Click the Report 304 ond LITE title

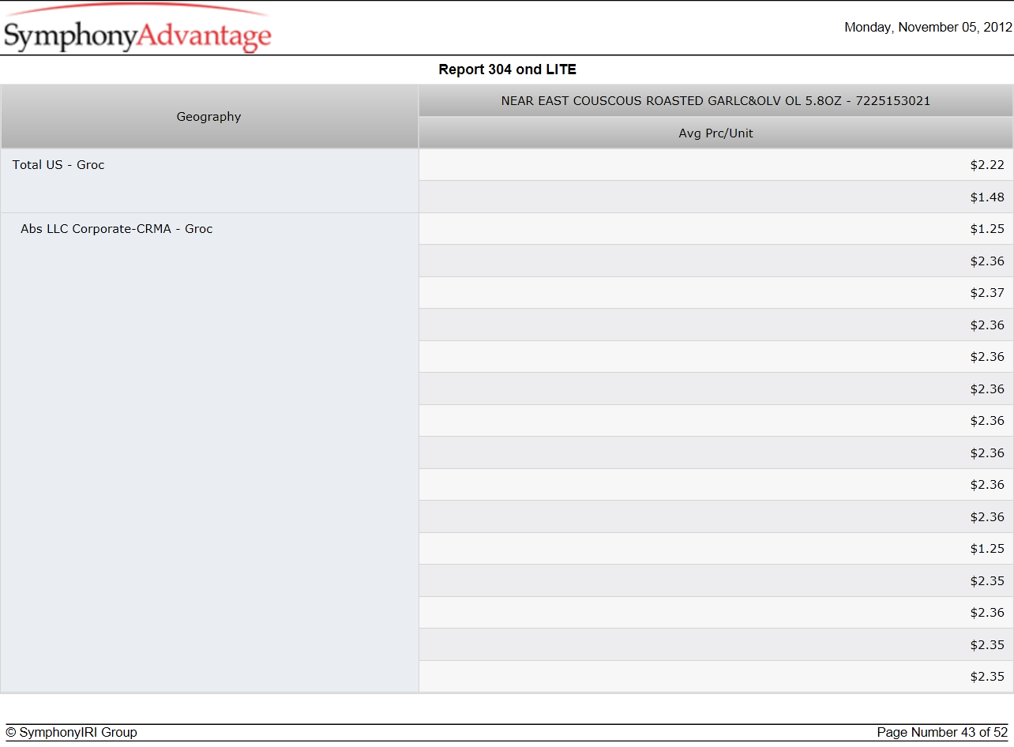508,69
